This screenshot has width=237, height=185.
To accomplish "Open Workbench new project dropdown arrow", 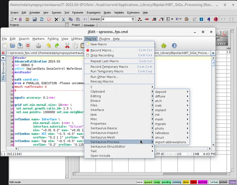I will tap(15, 19).
